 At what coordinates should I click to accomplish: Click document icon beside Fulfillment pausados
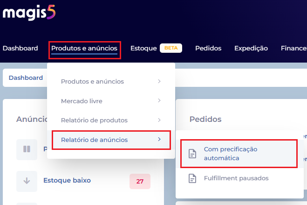tap(192, 178)
